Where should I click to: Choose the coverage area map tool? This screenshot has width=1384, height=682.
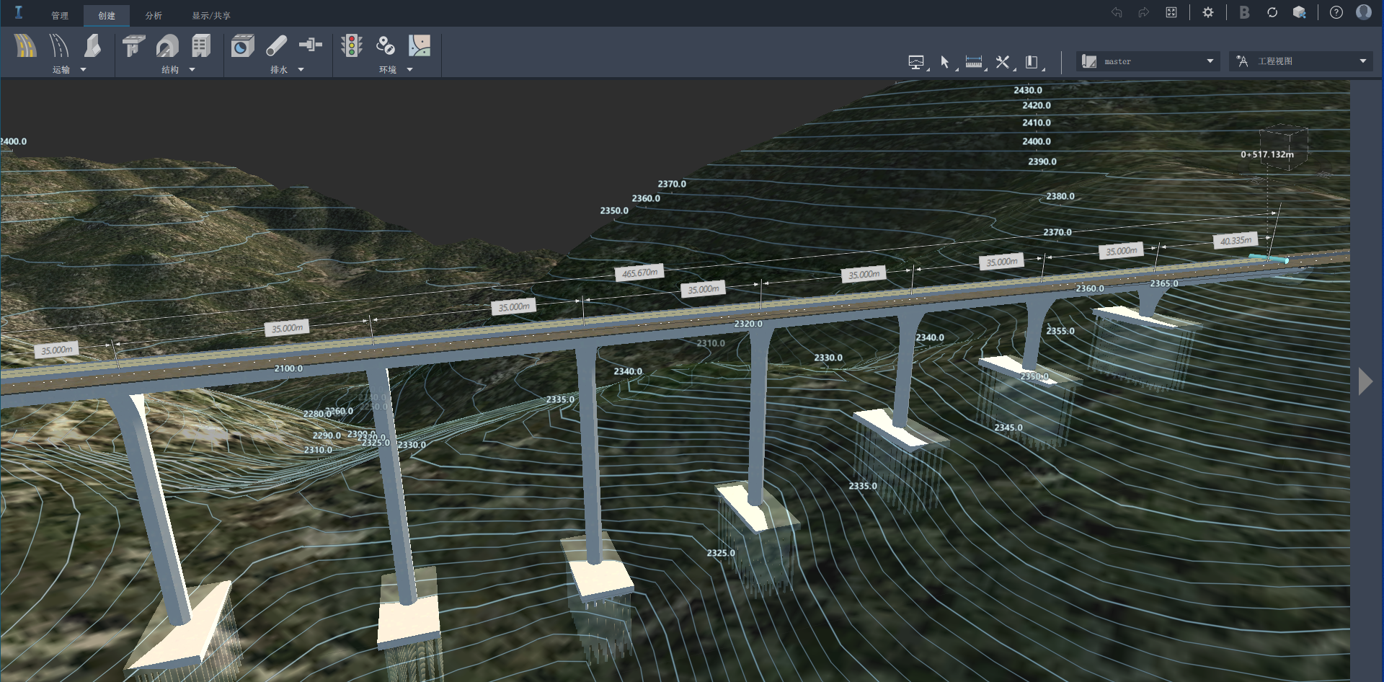[x=420, y=46]
